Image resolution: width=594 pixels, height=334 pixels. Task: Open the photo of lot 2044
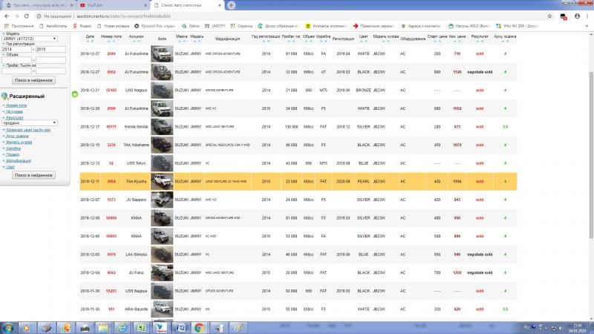point(162,53)
